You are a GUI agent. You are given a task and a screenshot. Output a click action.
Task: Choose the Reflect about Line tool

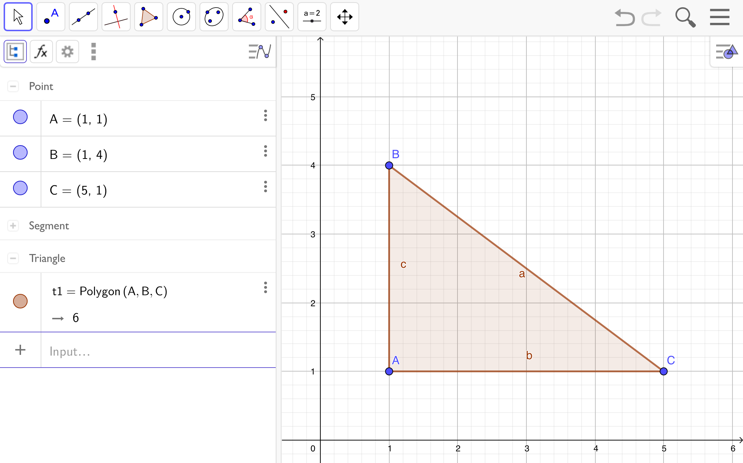(279, 17)
